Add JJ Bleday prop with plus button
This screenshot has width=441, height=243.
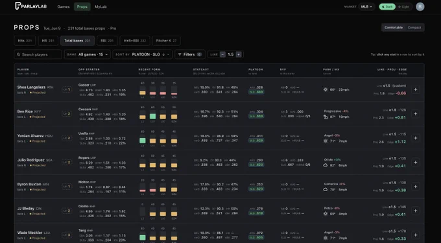tap(416, 211)
